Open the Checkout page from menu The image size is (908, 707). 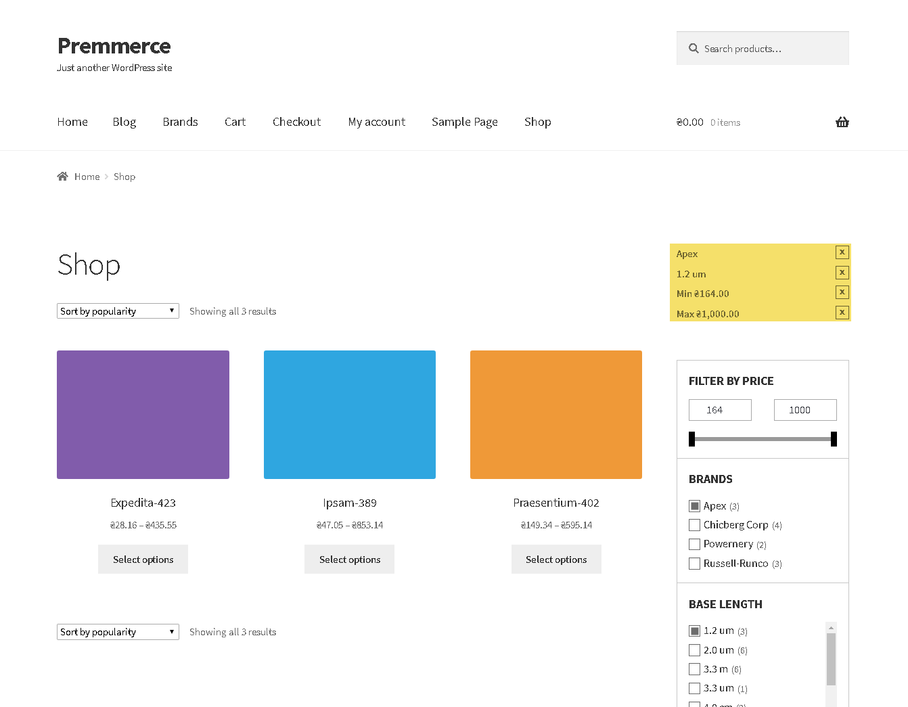coord(296,122)
